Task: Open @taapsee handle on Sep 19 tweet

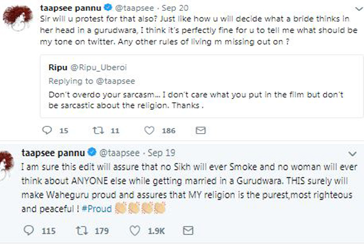Action: (118, 153)
